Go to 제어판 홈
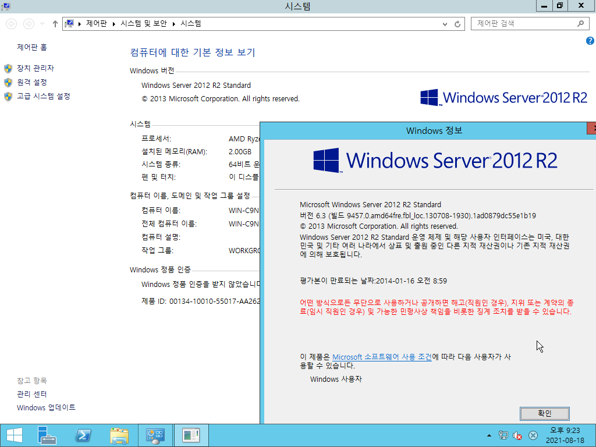 coord(32,47)
